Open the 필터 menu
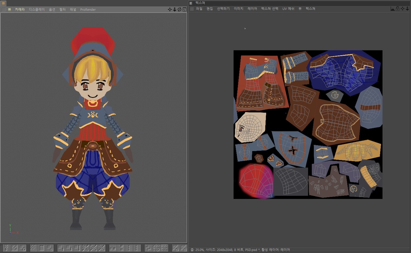This screenshot has height=253, width=411. point(62,10)
